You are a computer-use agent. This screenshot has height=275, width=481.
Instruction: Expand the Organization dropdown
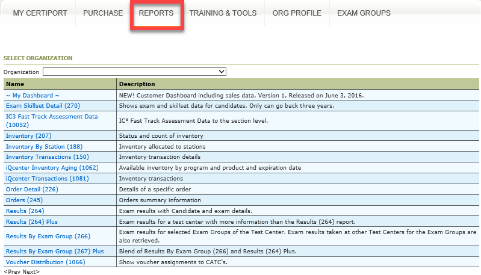134,72
